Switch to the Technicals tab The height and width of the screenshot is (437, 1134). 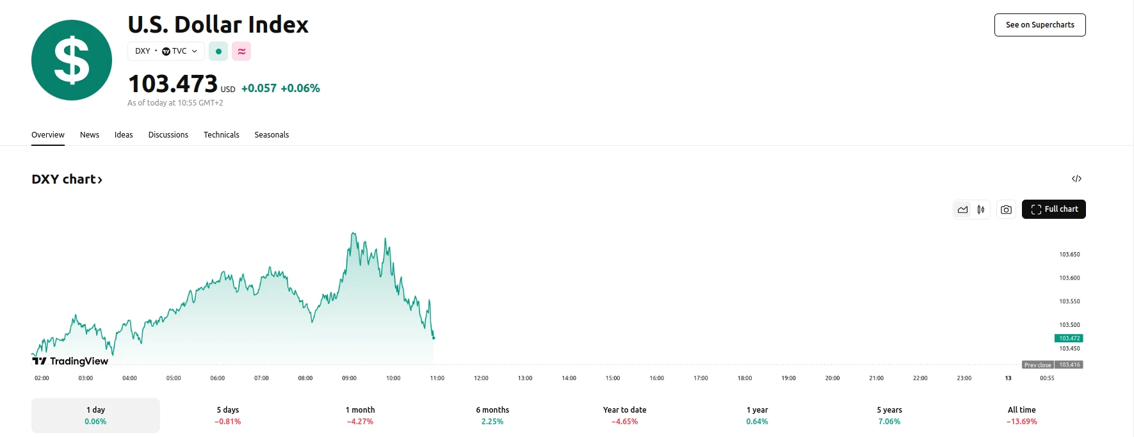tap(221, 134)
